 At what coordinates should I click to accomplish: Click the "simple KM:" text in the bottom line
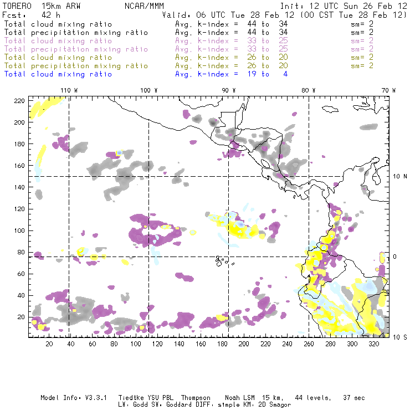click(237, 405)
